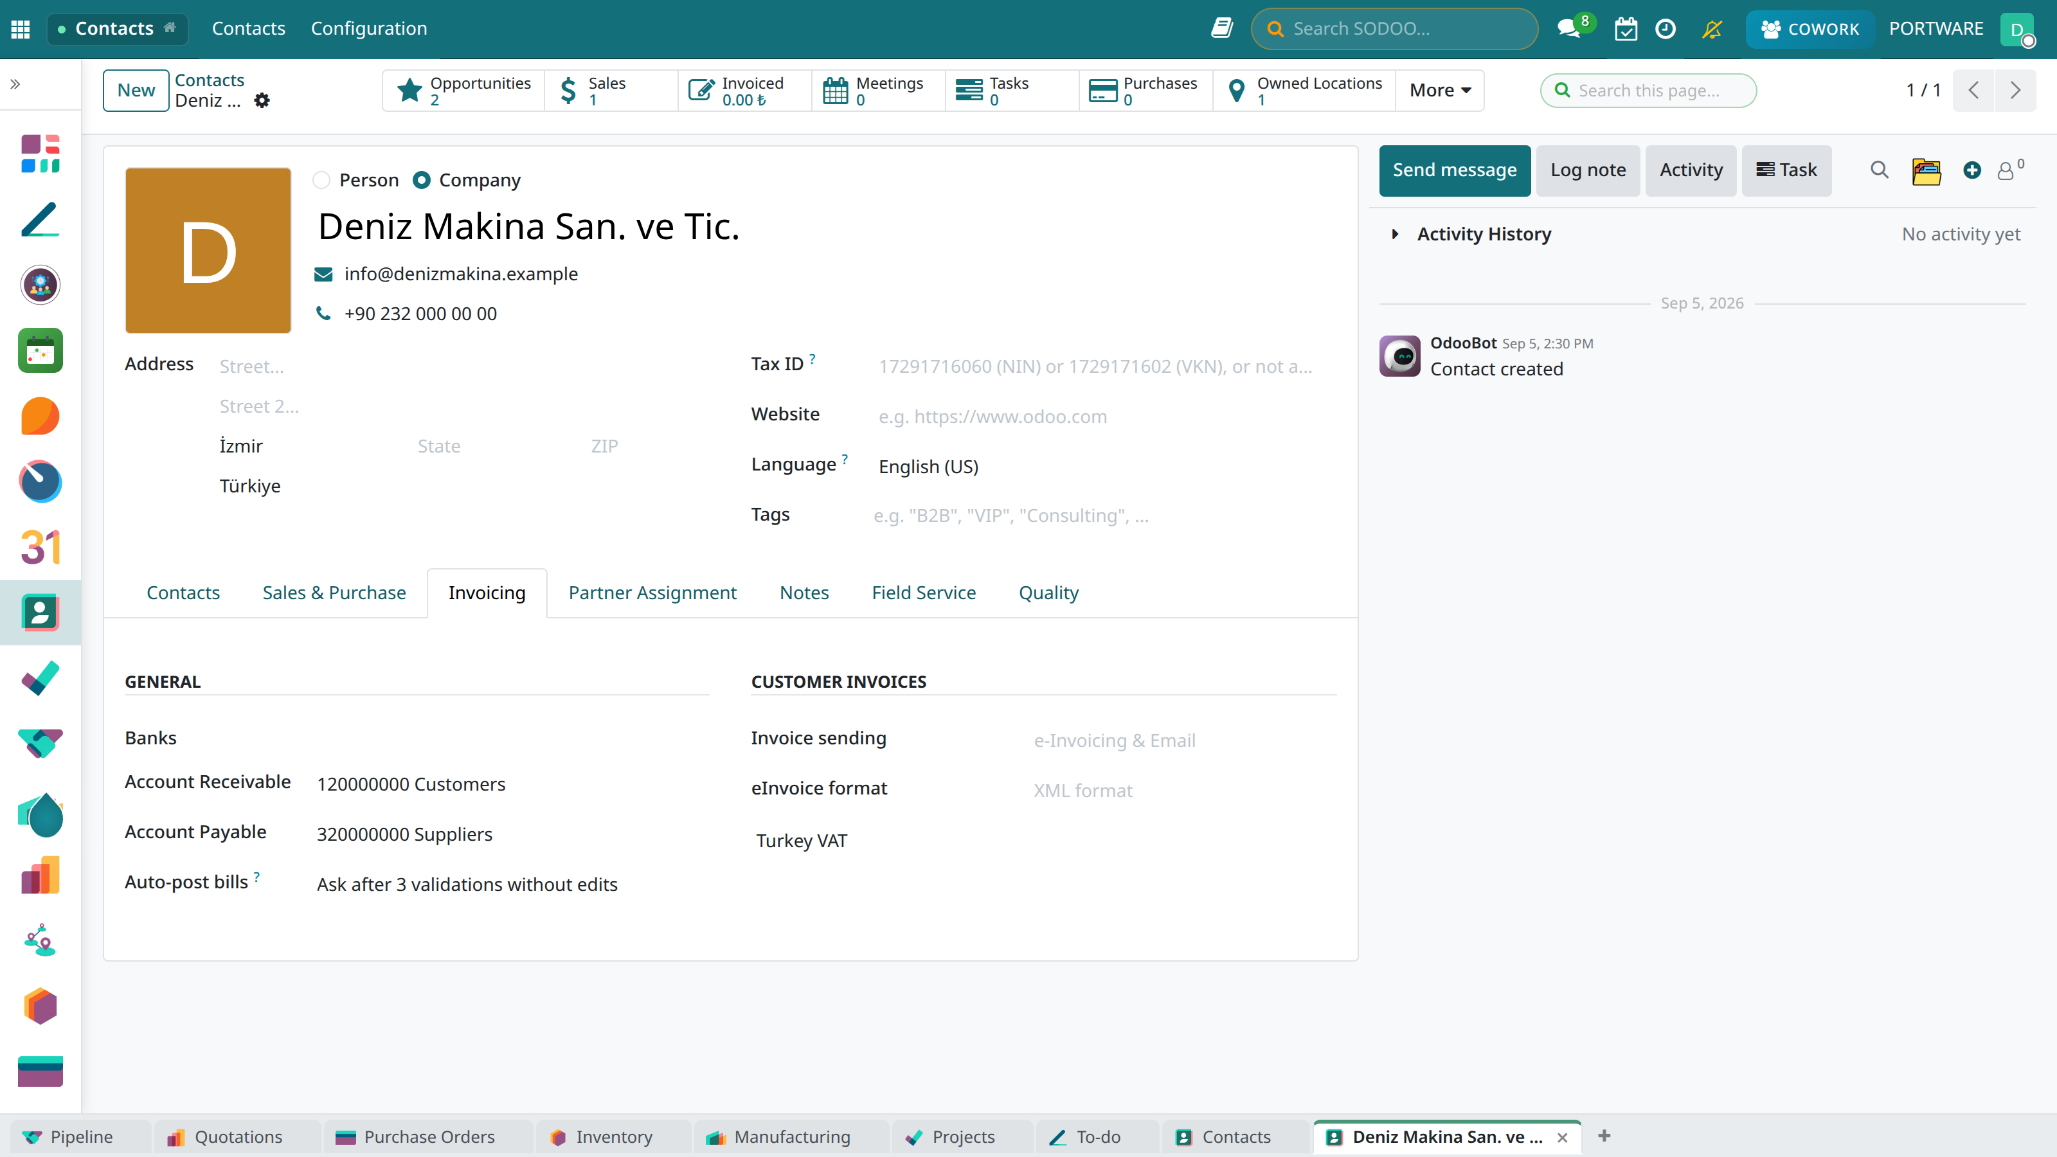Click the muted notifications bell icon
The image size is (2057, 1157).
(x=1711, y=29)
